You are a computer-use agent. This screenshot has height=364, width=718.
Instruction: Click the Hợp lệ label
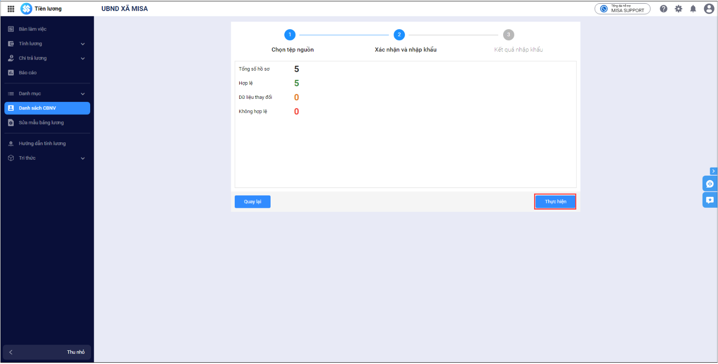click(246, 83)
